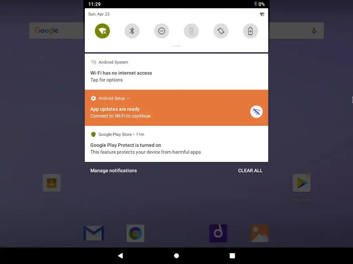Expand quick settings panel handle

(x=176, y=46)
